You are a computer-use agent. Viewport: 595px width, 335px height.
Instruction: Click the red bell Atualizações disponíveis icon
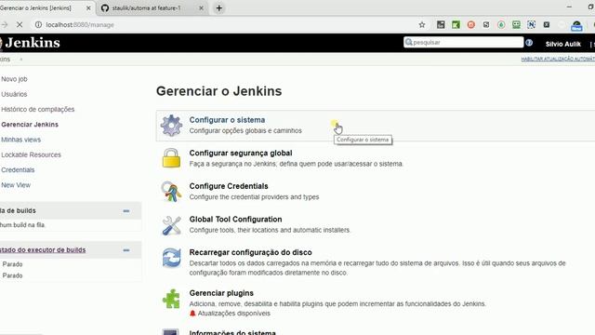[x=192, y=313]
